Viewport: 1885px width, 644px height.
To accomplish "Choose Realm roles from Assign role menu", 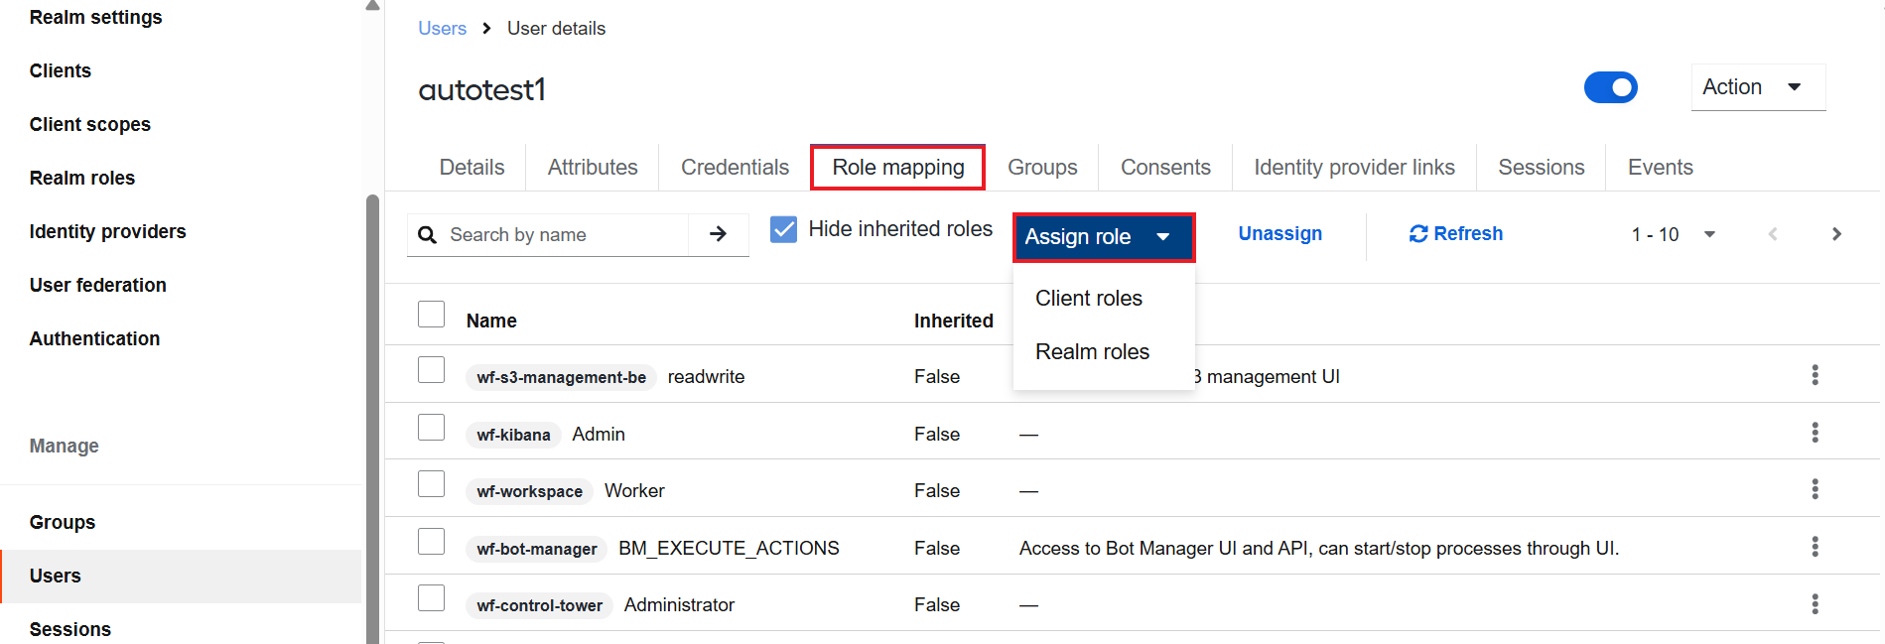I will [1092, 352].
